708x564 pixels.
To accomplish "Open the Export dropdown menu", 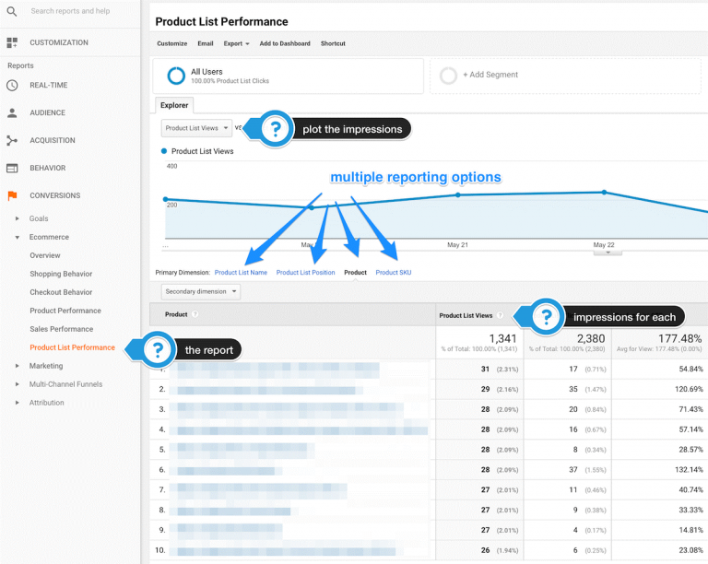I will [236, 43].
